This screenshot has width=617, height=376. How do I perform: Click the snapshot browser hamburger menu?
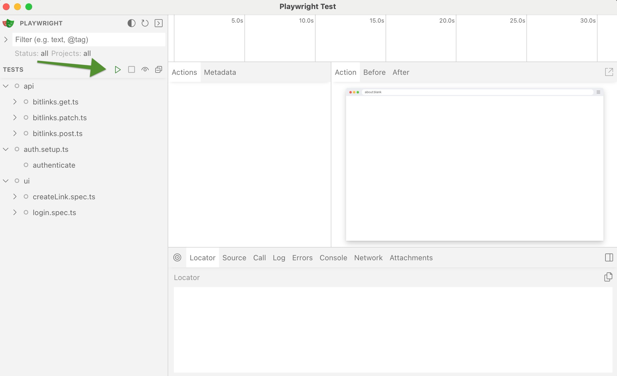[x=598, y=92]
